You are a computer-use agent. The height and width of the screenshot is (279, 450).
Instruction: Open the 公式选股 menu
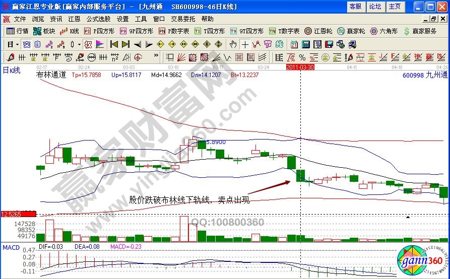[98, 19]
